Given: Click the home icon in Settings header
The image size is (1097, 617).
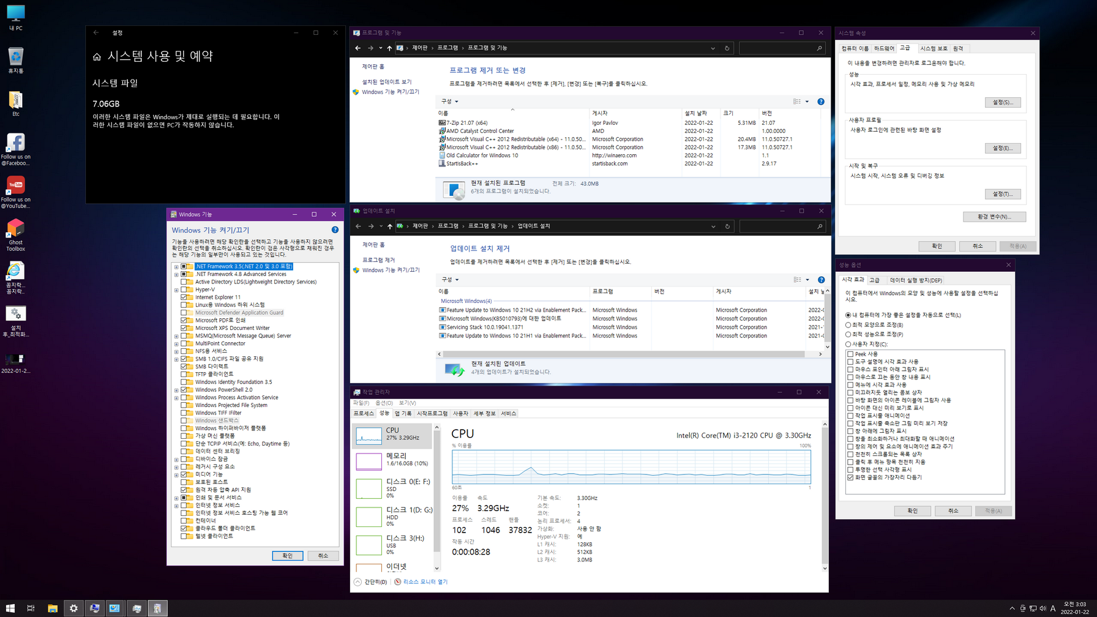Looking at the screenshot, I should [x=97, y=57].
